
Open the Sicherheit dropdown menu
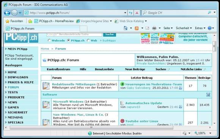tap(184, 28)
